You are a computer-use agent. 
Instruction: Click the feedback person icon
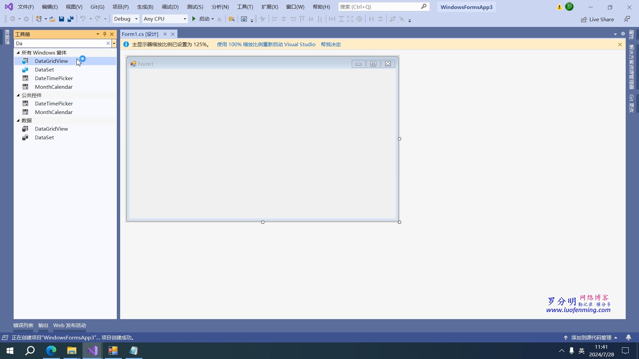[627, 19]
